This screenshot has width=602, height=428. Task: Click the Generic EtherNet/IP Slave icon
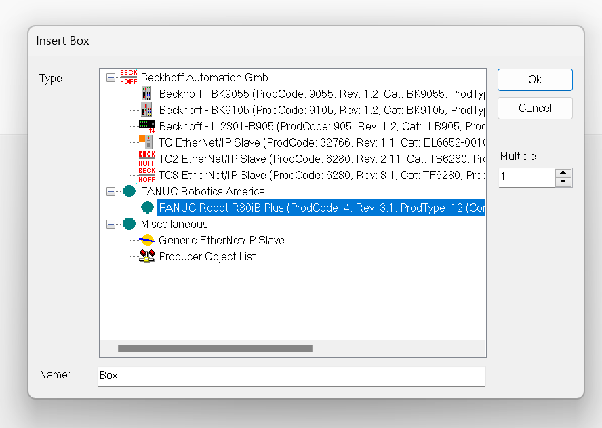146,240
